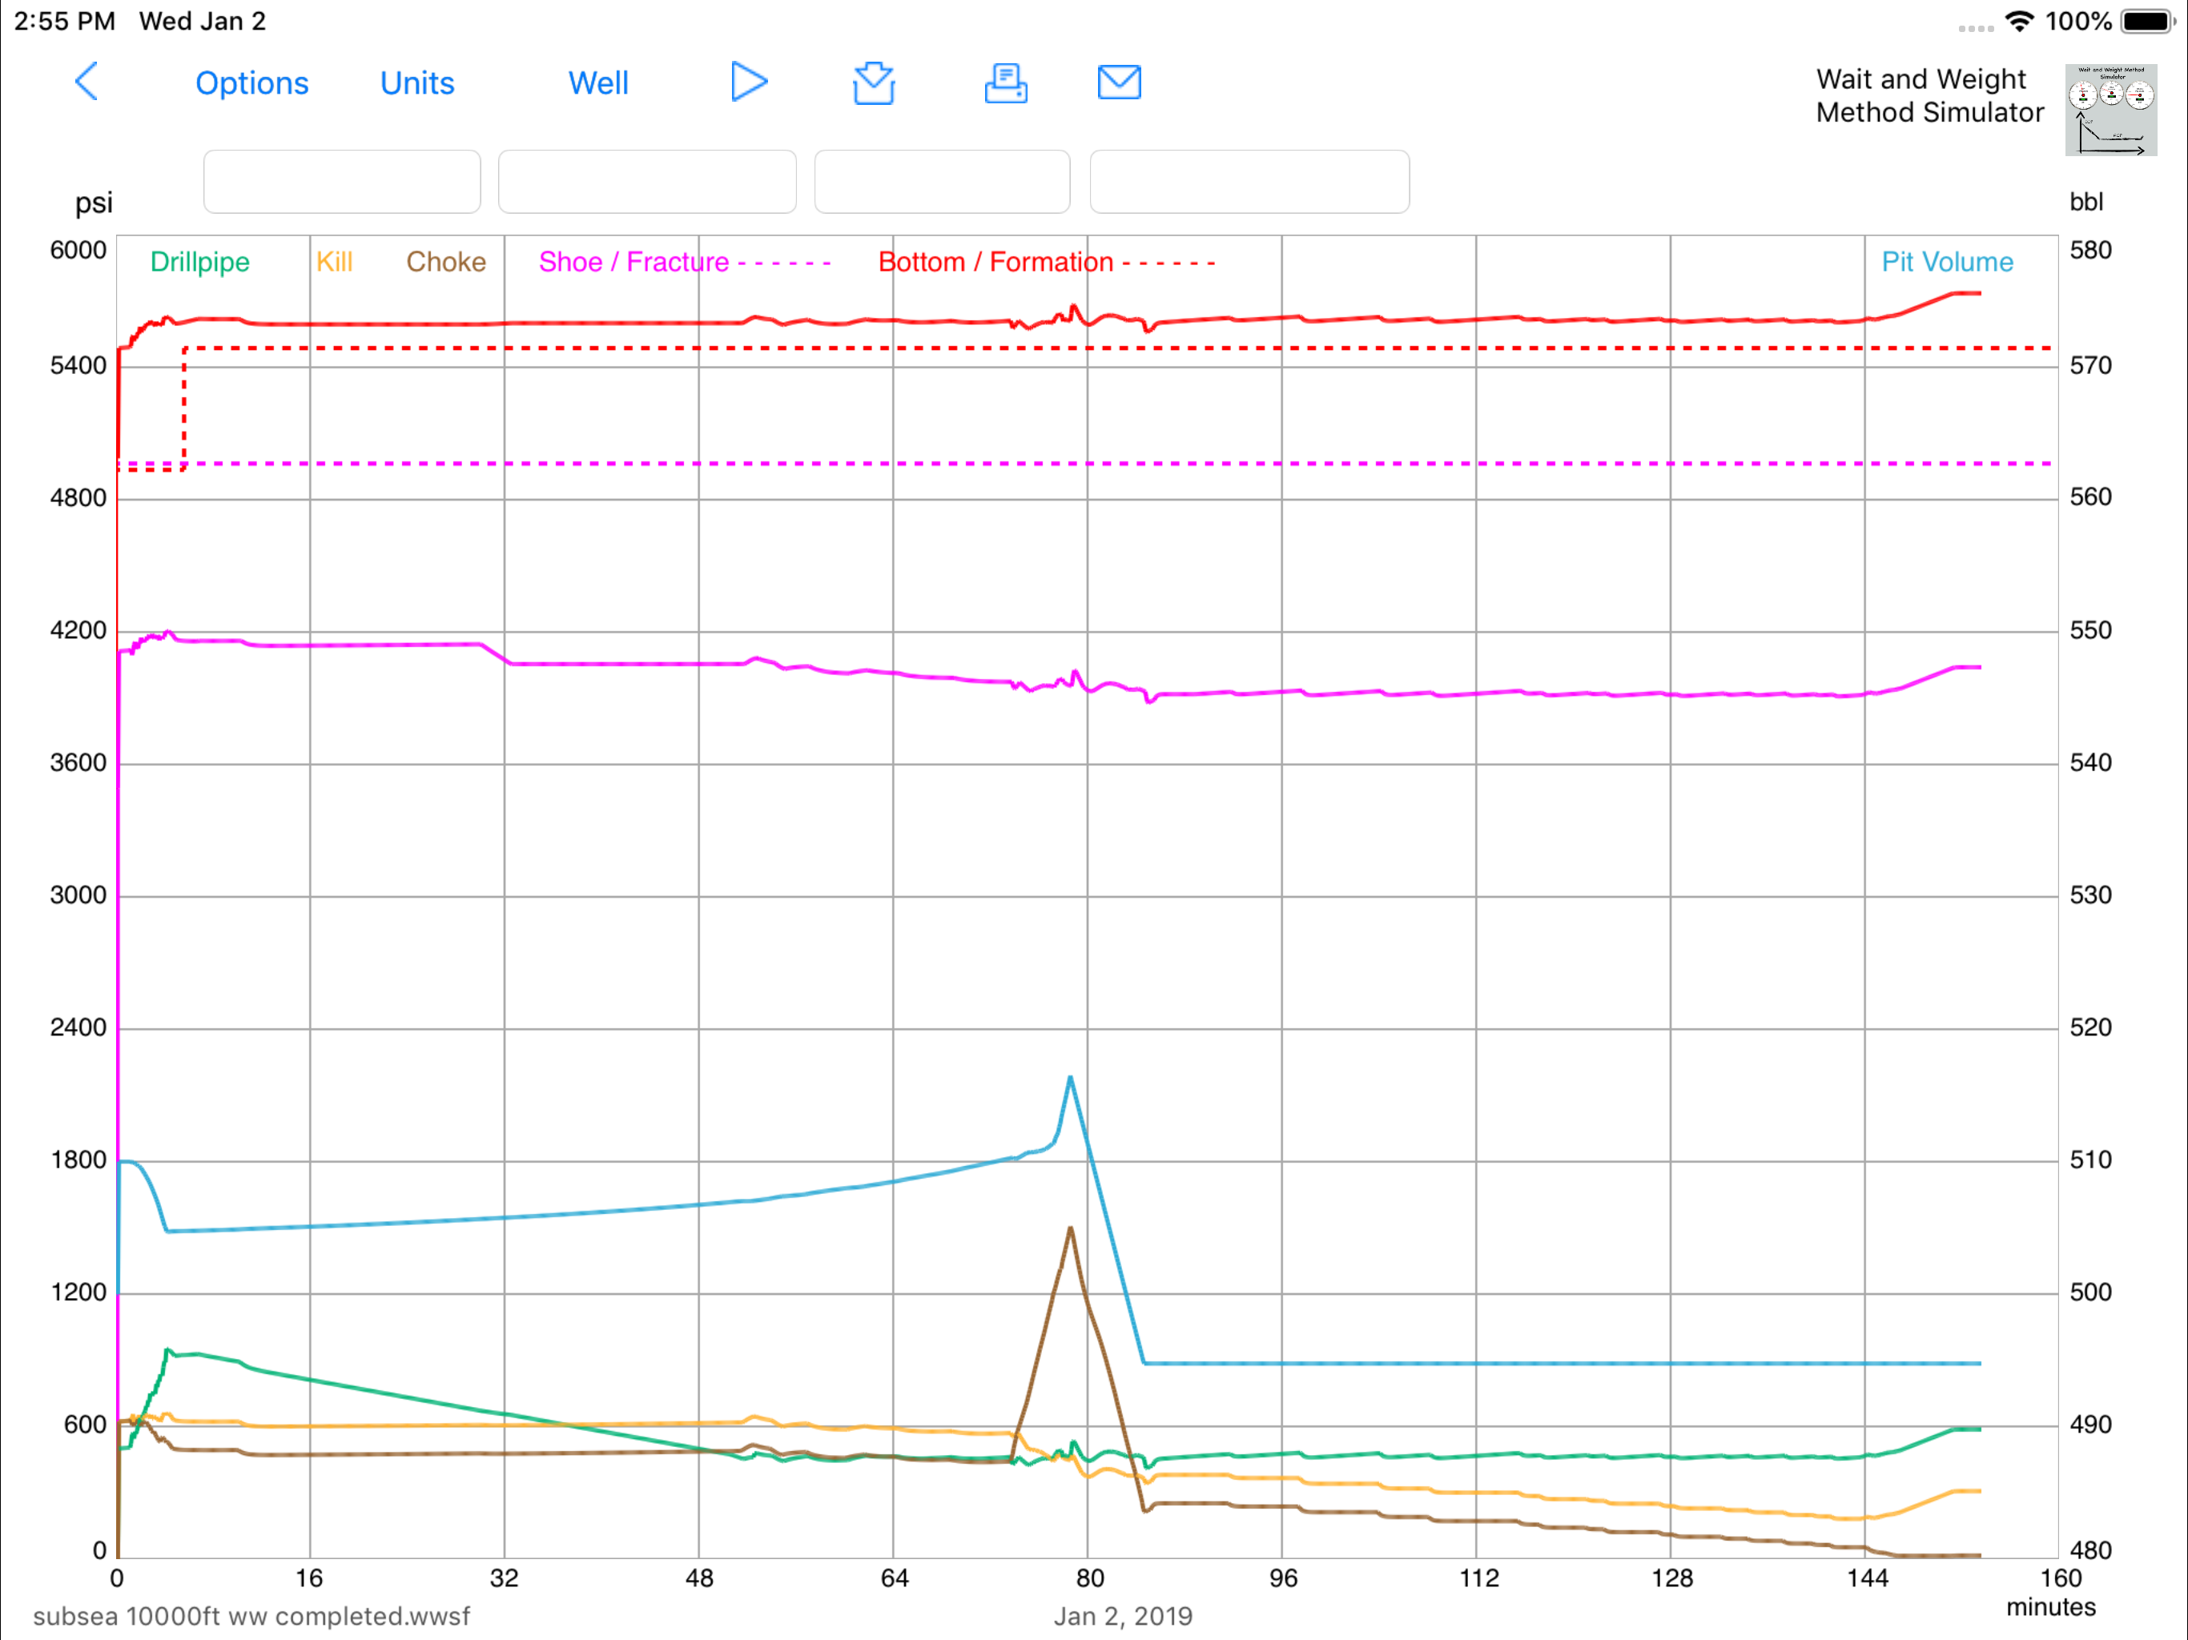Click the Bottom / Formation legend label
This screenshot has height=1640, width=2188.
point(995,262)
